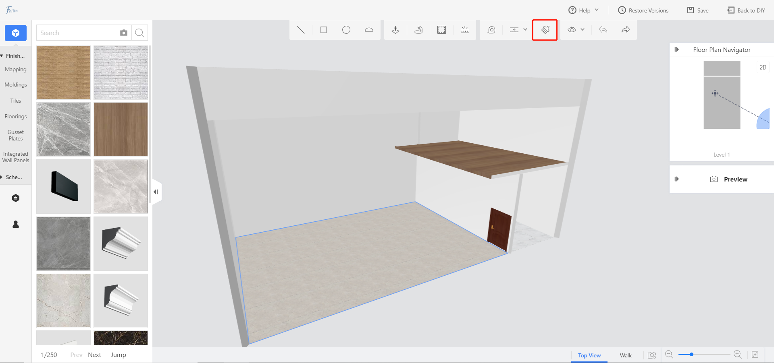The image size is (774, 363).
Task: Select the straight line drawing tool
Action: pyautogui.click(x=301, y=30)
